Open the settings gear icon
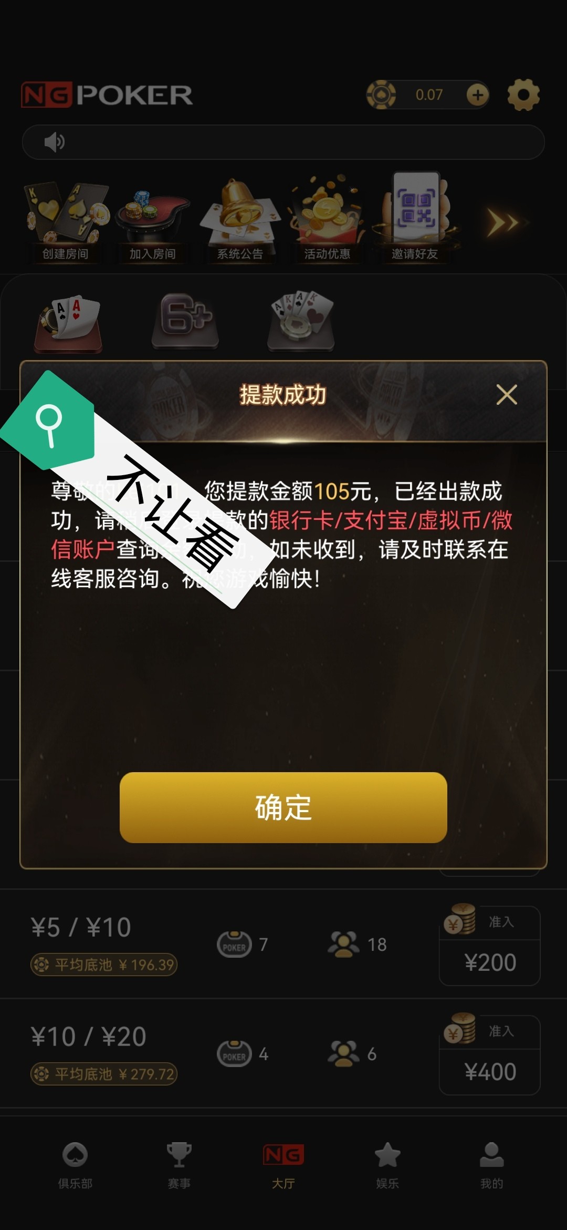The image size is (567, 1230). pos(523,95)
